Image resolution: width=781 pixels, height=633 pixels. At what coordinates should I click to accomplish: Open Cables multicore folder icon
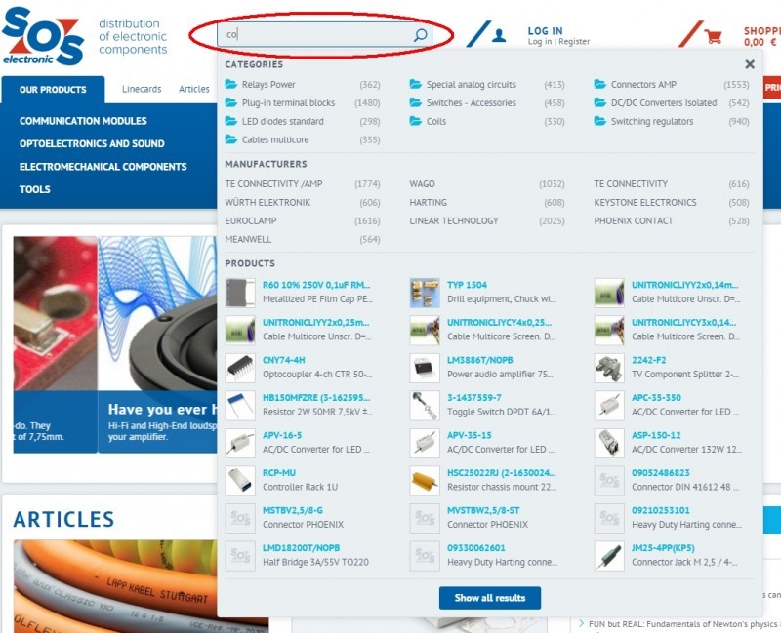[231, 138]
